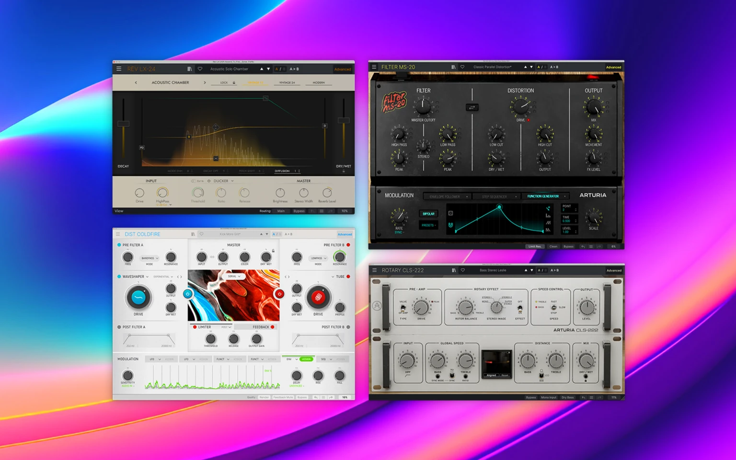
Task: Select the VINTAGE 24 mode tab
Action: click(287, 82)
